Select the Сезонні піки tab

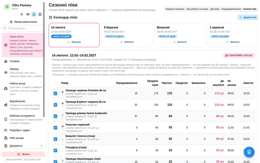coord(250,9)
